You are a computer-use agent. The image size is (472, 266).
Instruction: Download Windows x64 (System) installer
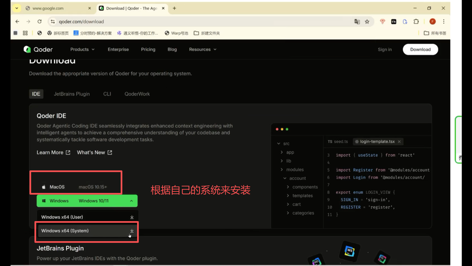(x=87, y=231)
